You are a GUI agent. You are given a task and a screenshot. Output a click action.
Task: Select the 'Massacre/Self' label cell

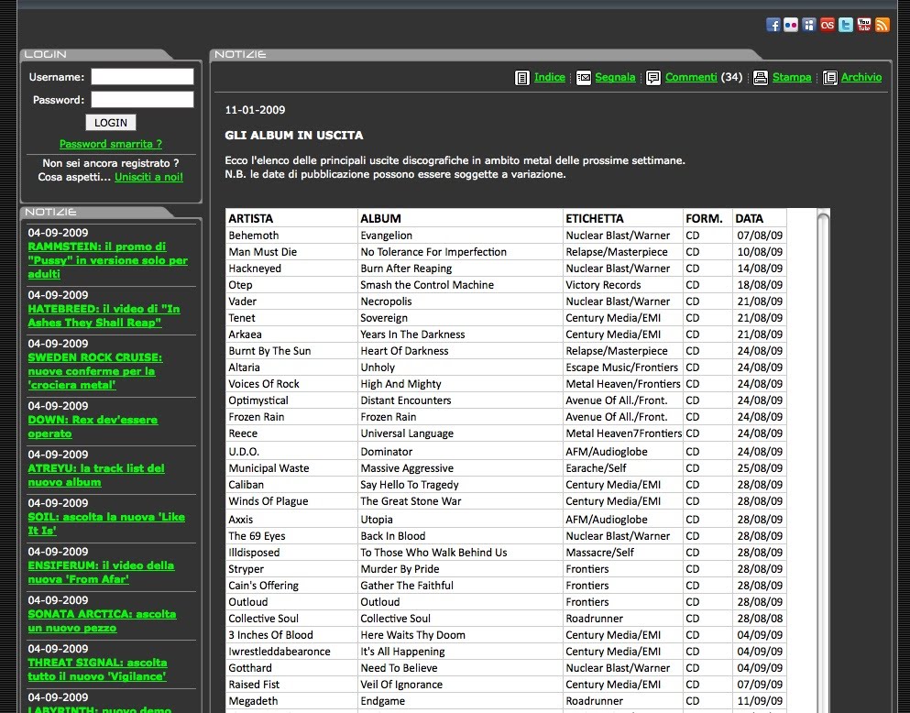pos(623,553)
